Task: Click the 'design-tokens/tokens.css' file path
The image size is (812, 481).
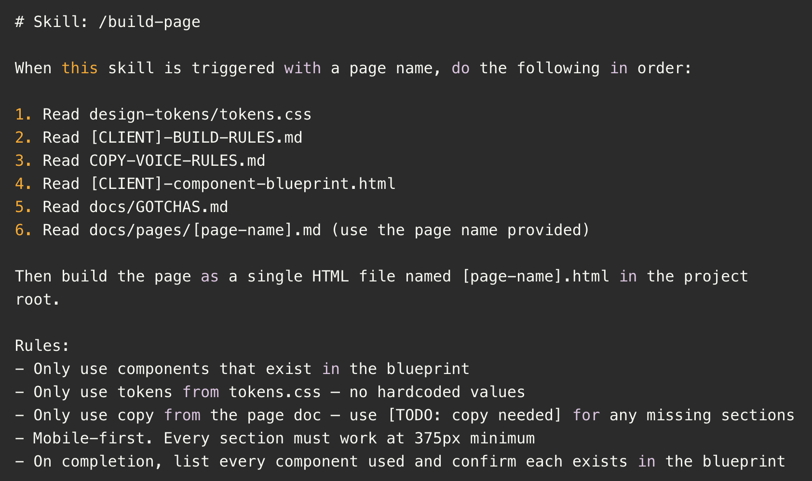Action: pyautogui.click(x=200, y=114)
